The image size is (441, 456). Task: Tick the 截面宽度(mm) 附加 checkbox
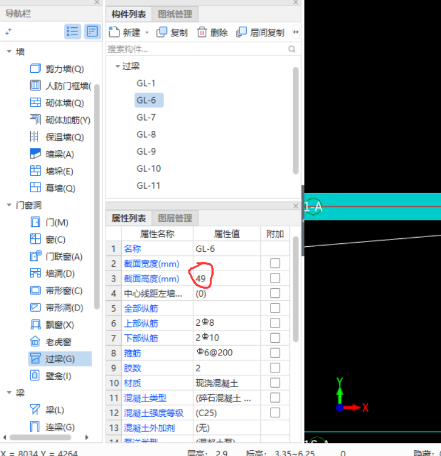275,263
